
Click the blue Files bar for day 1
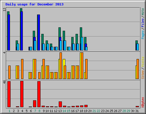(9, 32)
